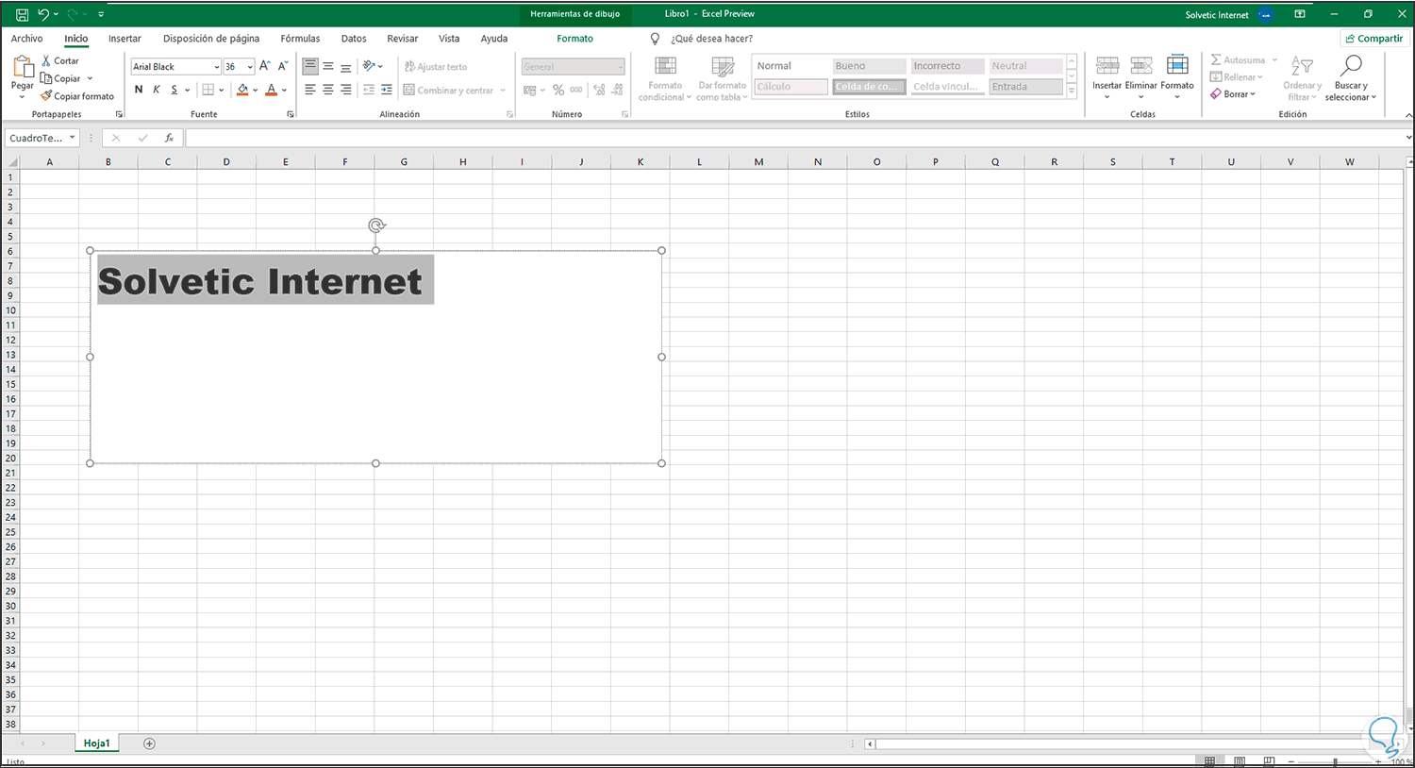This screenshot has width=1415, height=768.
Task: Toggle right text alignment
Action: tap(346, 90)
